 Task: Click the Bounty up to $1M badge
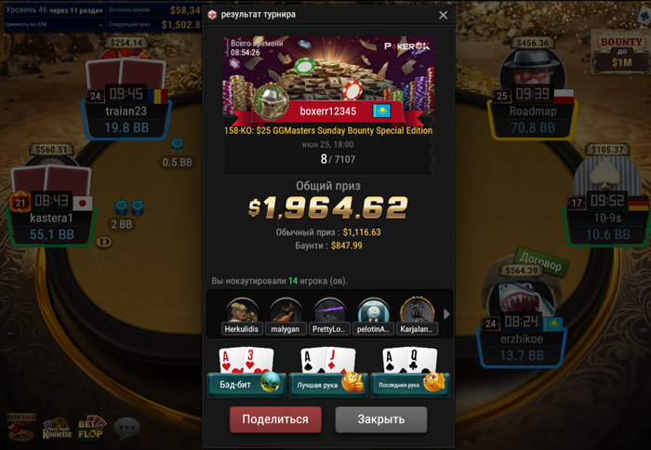pos(621,52)
